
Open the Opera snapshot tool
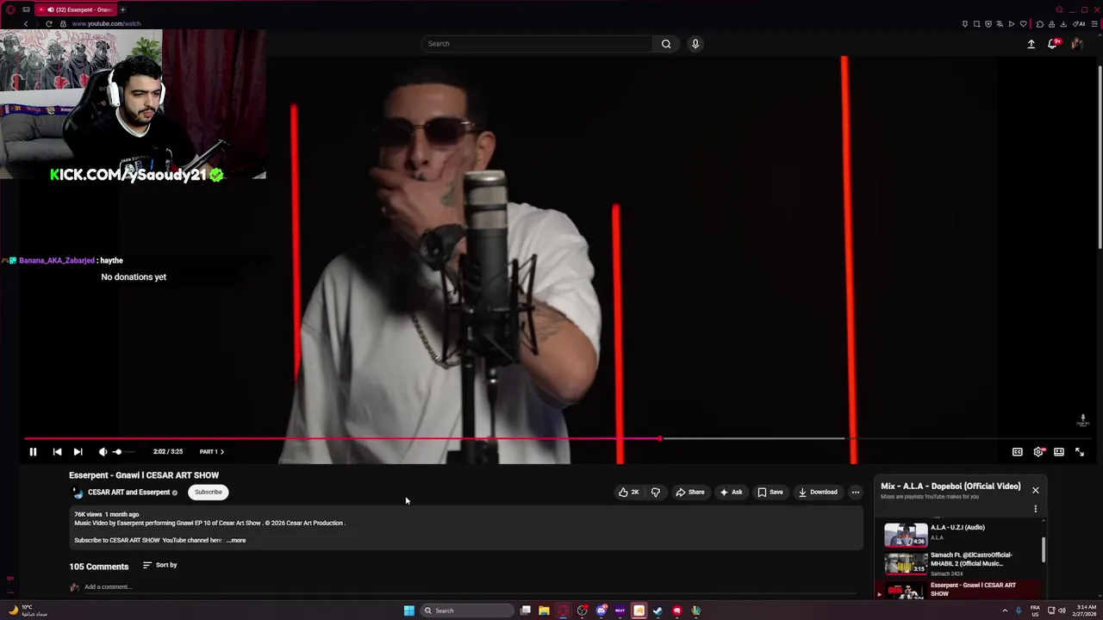point(976,24)
